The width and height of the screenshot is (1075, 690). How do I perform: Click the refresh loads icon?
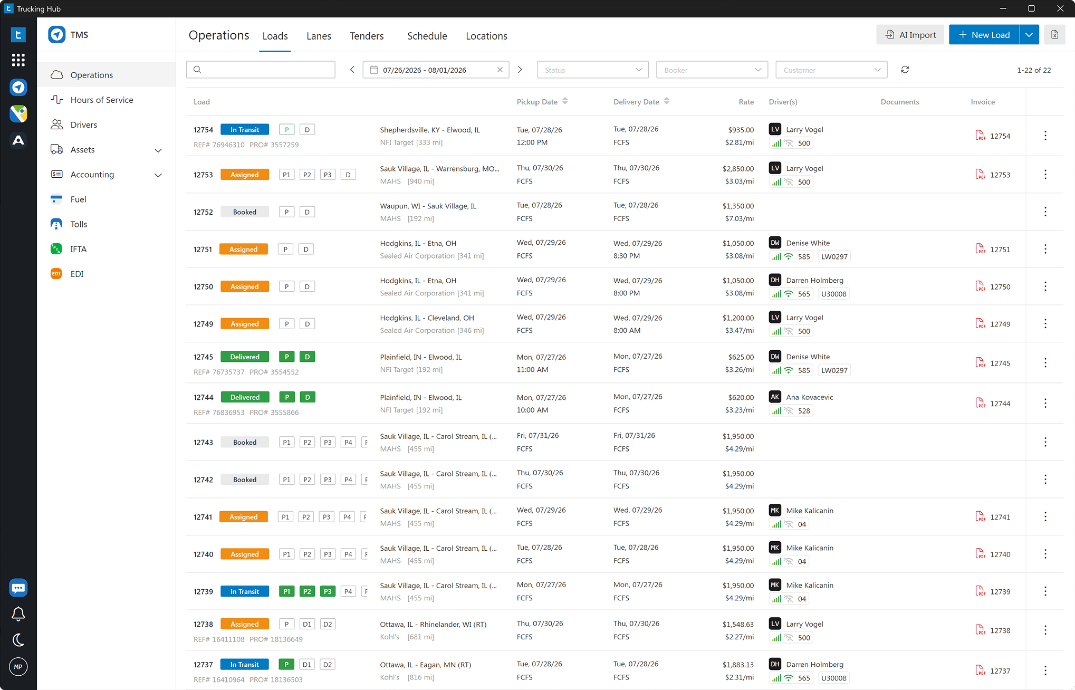[x=905, y=70]
